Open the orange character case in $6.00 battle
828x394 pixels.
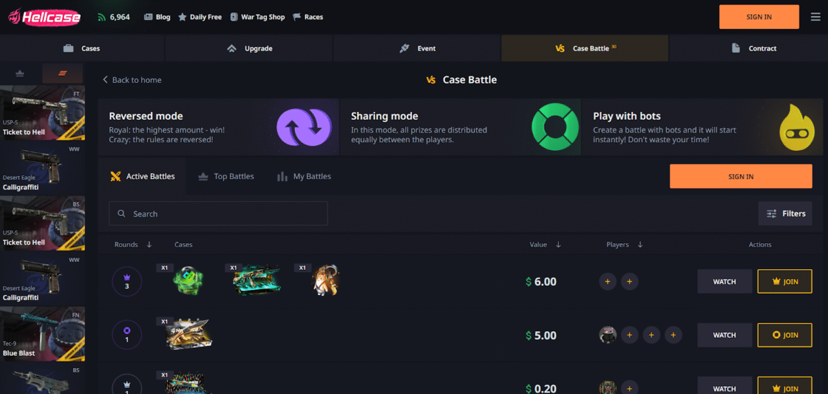coord(325,280)
